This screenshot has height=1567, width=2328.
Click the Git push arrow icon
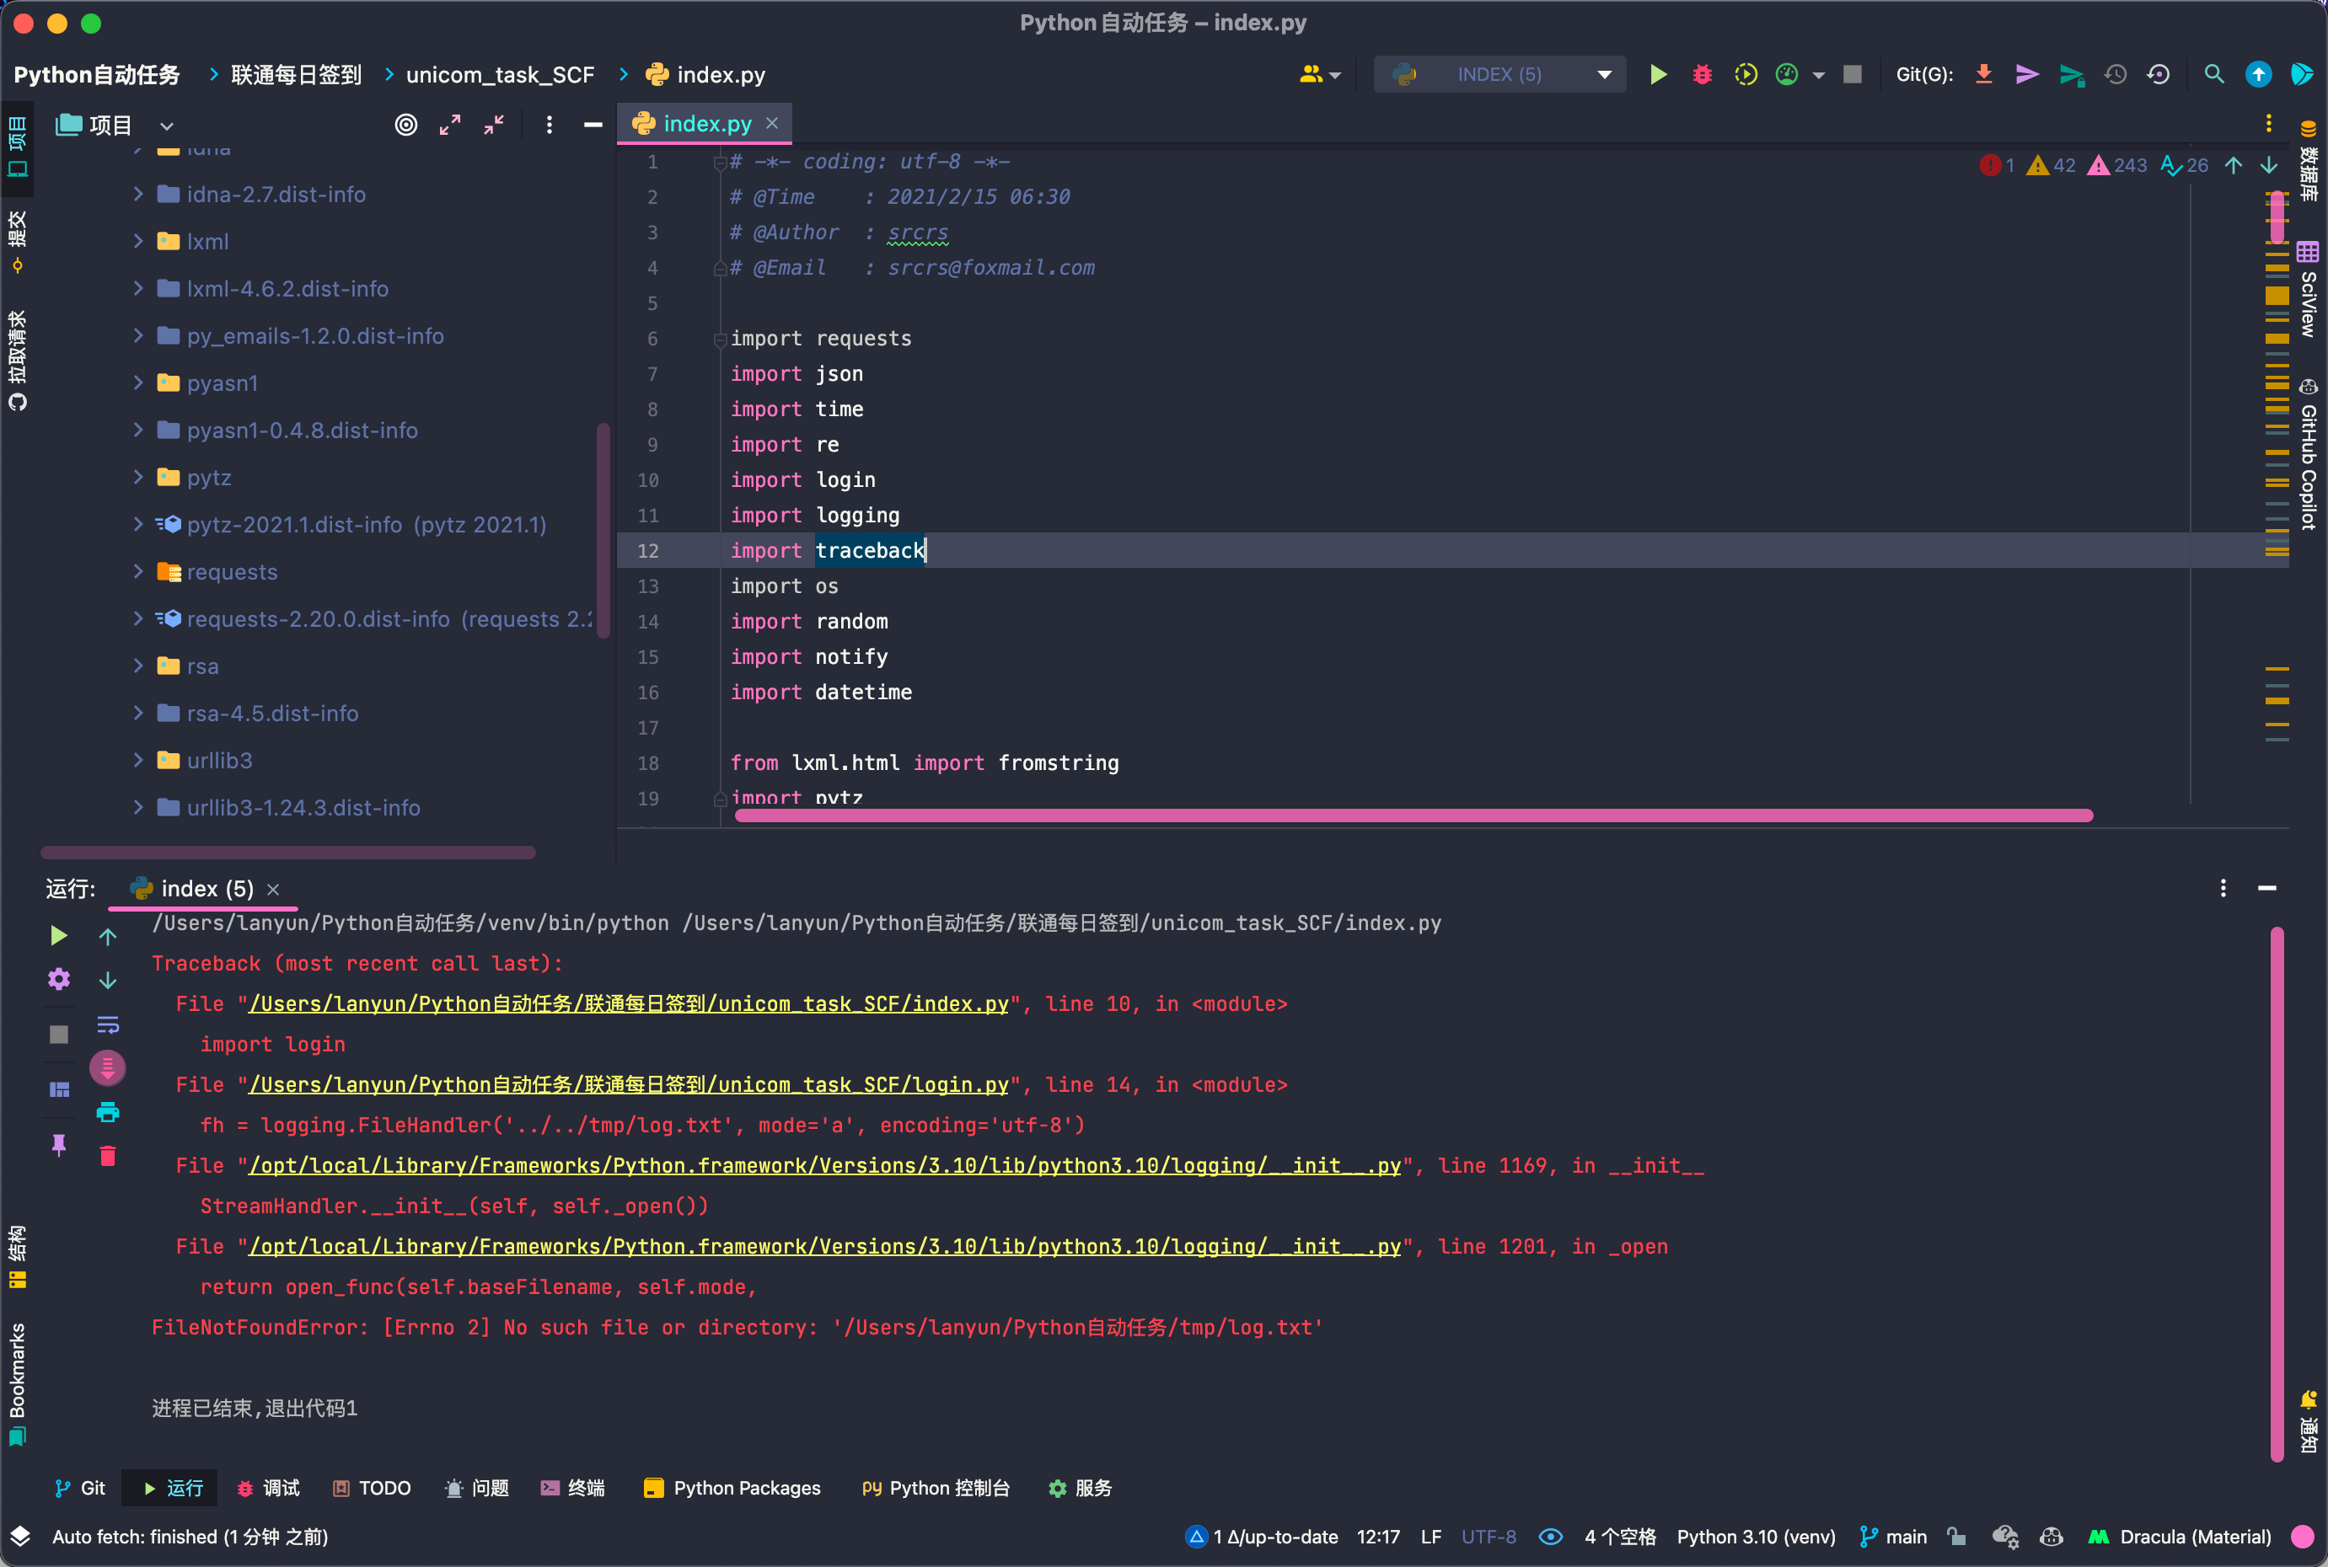click(x=2071, y=75)
